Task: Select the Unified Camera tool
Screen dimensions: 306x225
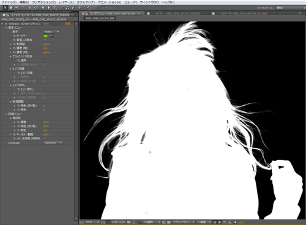Action: click(30, 8)
